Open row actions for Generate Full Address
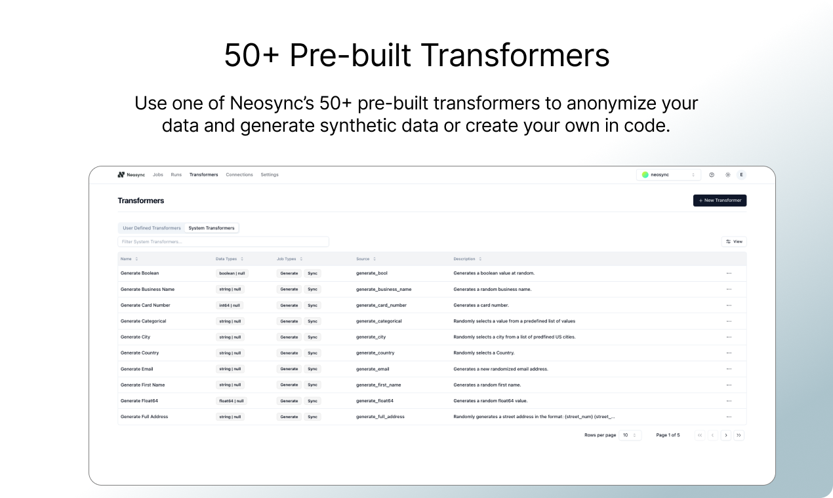This screenshot has height=498, width=833. [729, 417]
